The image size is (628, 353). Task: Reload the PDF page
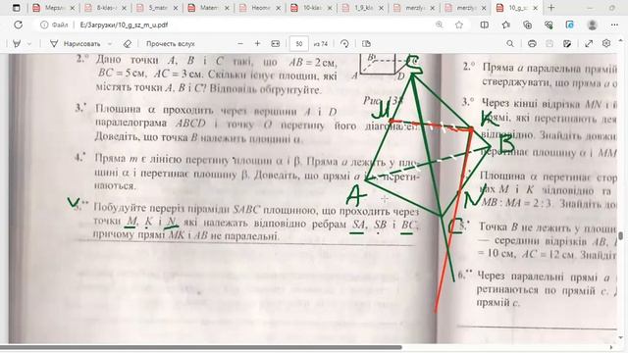[x=18, y=25]
